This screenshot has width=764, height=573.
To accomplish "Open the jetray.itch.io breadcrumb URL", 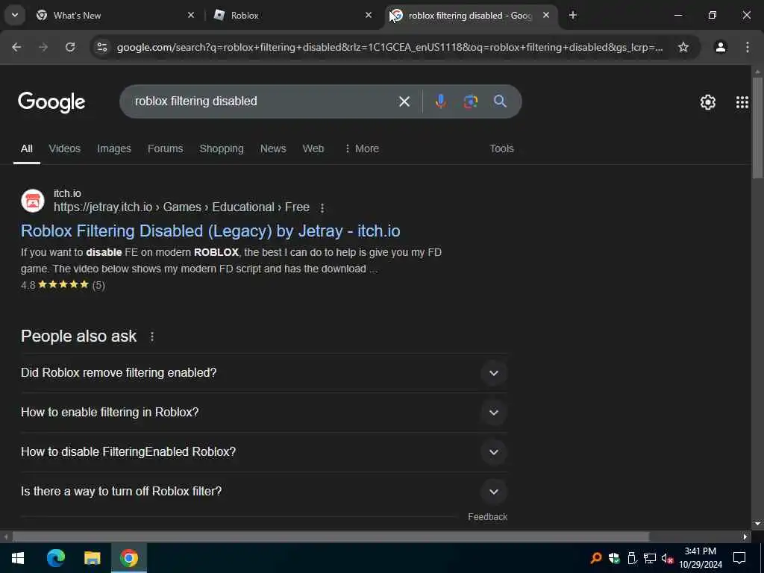I will (181, 207).
